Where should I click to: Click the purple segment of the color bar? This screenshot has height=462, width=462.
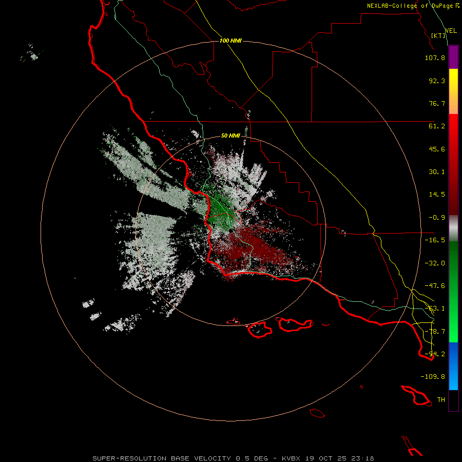click(453, 57)
